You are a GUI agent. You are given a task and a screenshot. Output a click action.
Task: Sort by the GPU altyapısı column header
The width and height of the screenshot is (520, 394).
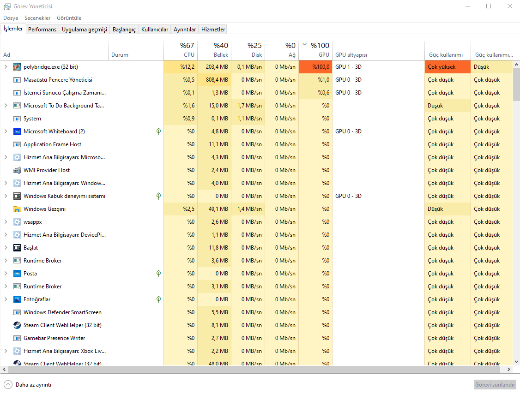pyautogui.click(x=378, y=50)
